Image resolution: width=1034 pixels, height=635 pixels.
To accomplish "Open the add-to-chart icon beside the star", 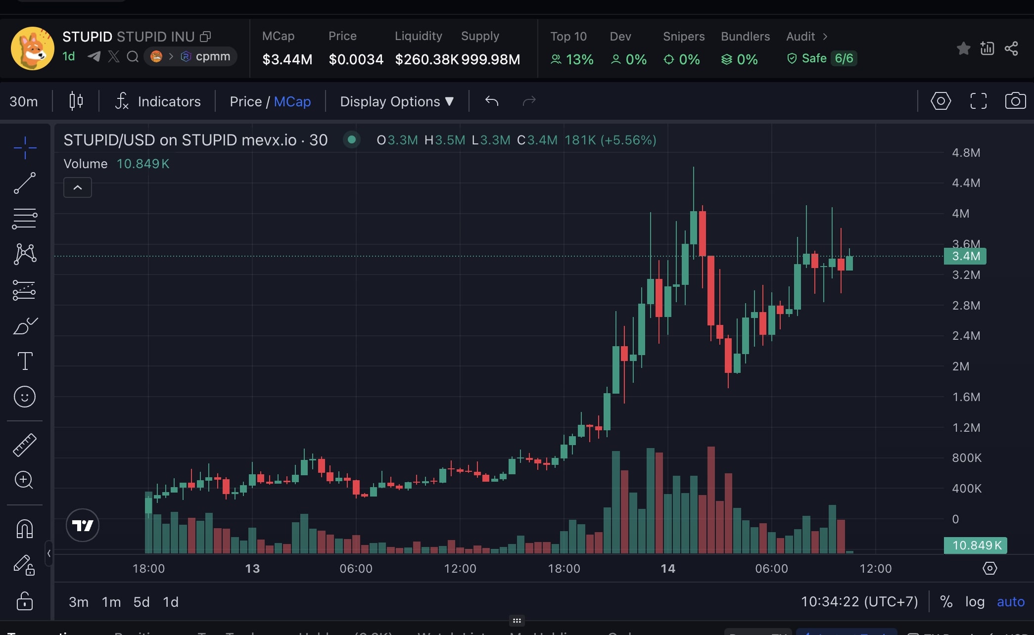I will pos(987,48).
